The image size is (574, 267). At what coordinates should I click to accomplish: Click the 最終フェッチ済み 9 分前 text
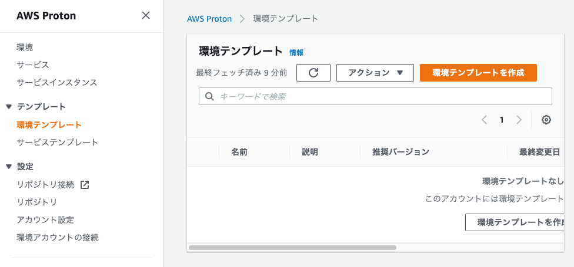pyautogui.click(x=242, y=73)
